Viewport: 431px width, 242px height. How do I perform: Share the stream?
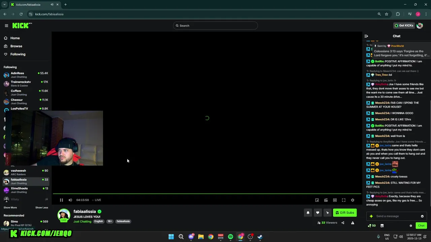pos(343,223)
